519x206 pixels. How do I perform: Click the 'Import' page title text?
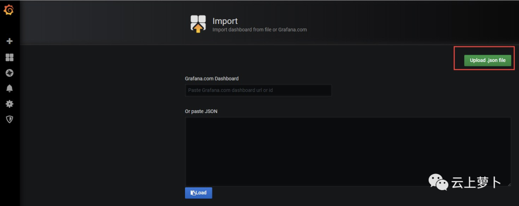coord(225,21)
